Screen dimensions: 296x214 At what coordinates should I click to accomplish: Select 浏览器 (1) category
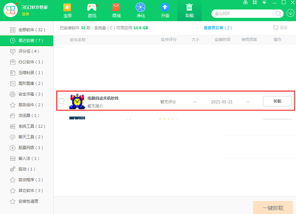(x=27, y=115)
